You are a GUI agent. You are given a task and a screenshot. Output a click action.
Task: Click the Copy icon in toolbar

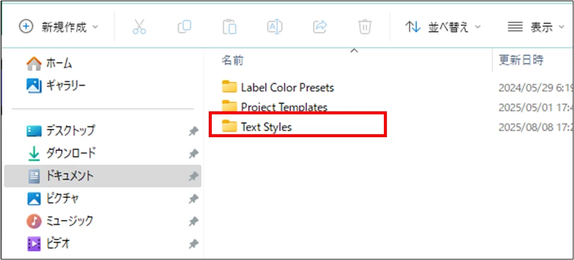185,27
